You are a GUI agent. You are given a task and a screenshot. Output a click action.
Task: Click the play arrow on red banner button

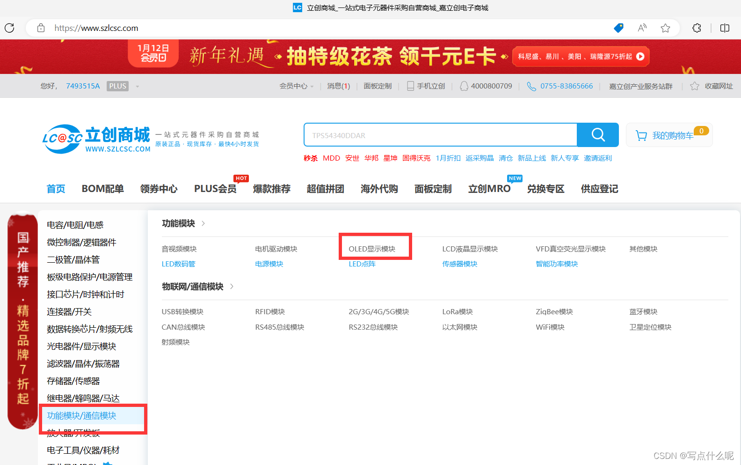tap(640, 57)
